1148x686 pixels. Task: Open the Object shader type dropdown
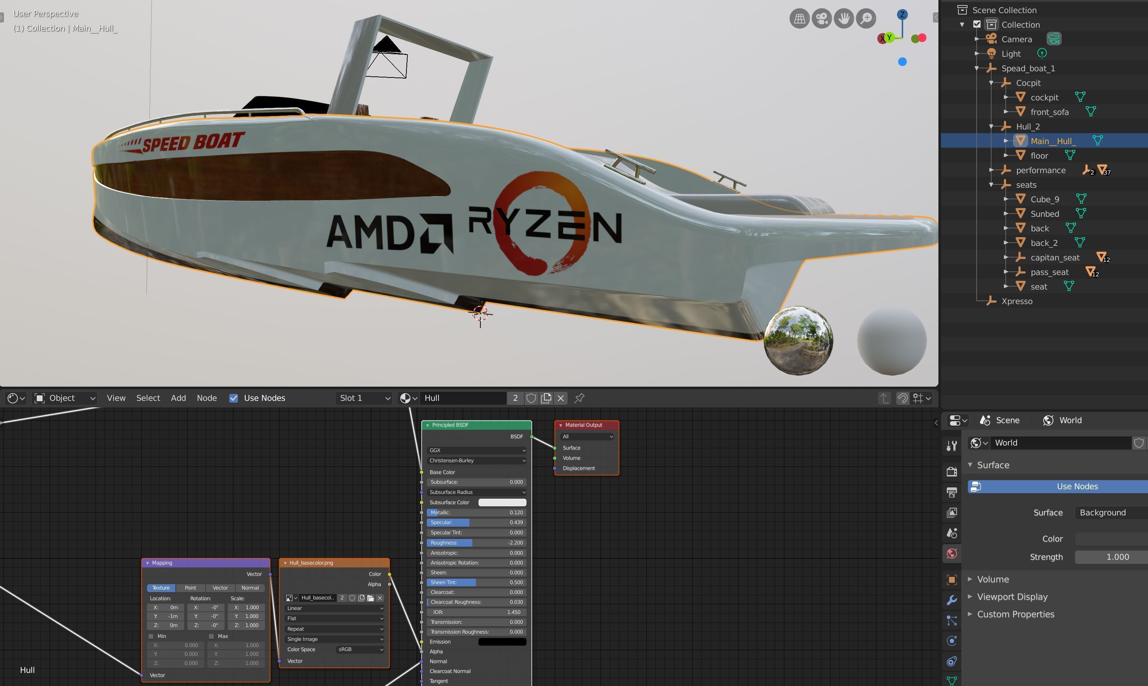point(65,398)
